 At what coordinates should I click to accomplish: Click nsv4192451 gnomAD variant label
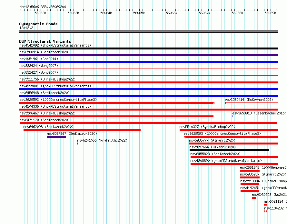pos(263,188)
